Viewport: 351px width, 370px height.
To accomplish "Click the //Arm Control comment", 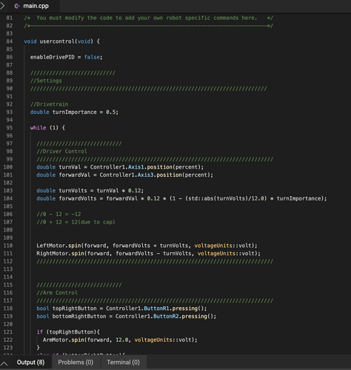I will click(x=57, y=292).
